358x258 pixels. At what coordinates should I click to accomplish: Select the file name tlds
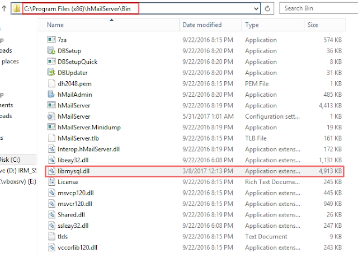[x=63, y=237]
